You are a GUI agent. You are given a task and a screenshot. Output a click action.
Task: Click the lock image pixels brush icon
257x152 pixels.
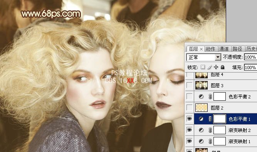[x=210, y=67]
